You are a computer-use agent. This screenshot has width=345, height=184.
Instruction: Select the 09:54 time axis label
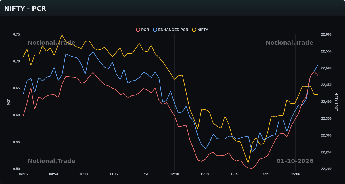point(53,174)
